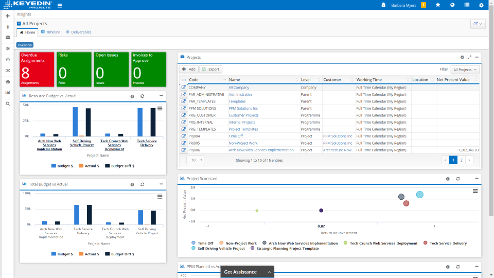This screenshot has width=494, height=278.
Task: Click the globe icon in header
Action: (452, 5)
